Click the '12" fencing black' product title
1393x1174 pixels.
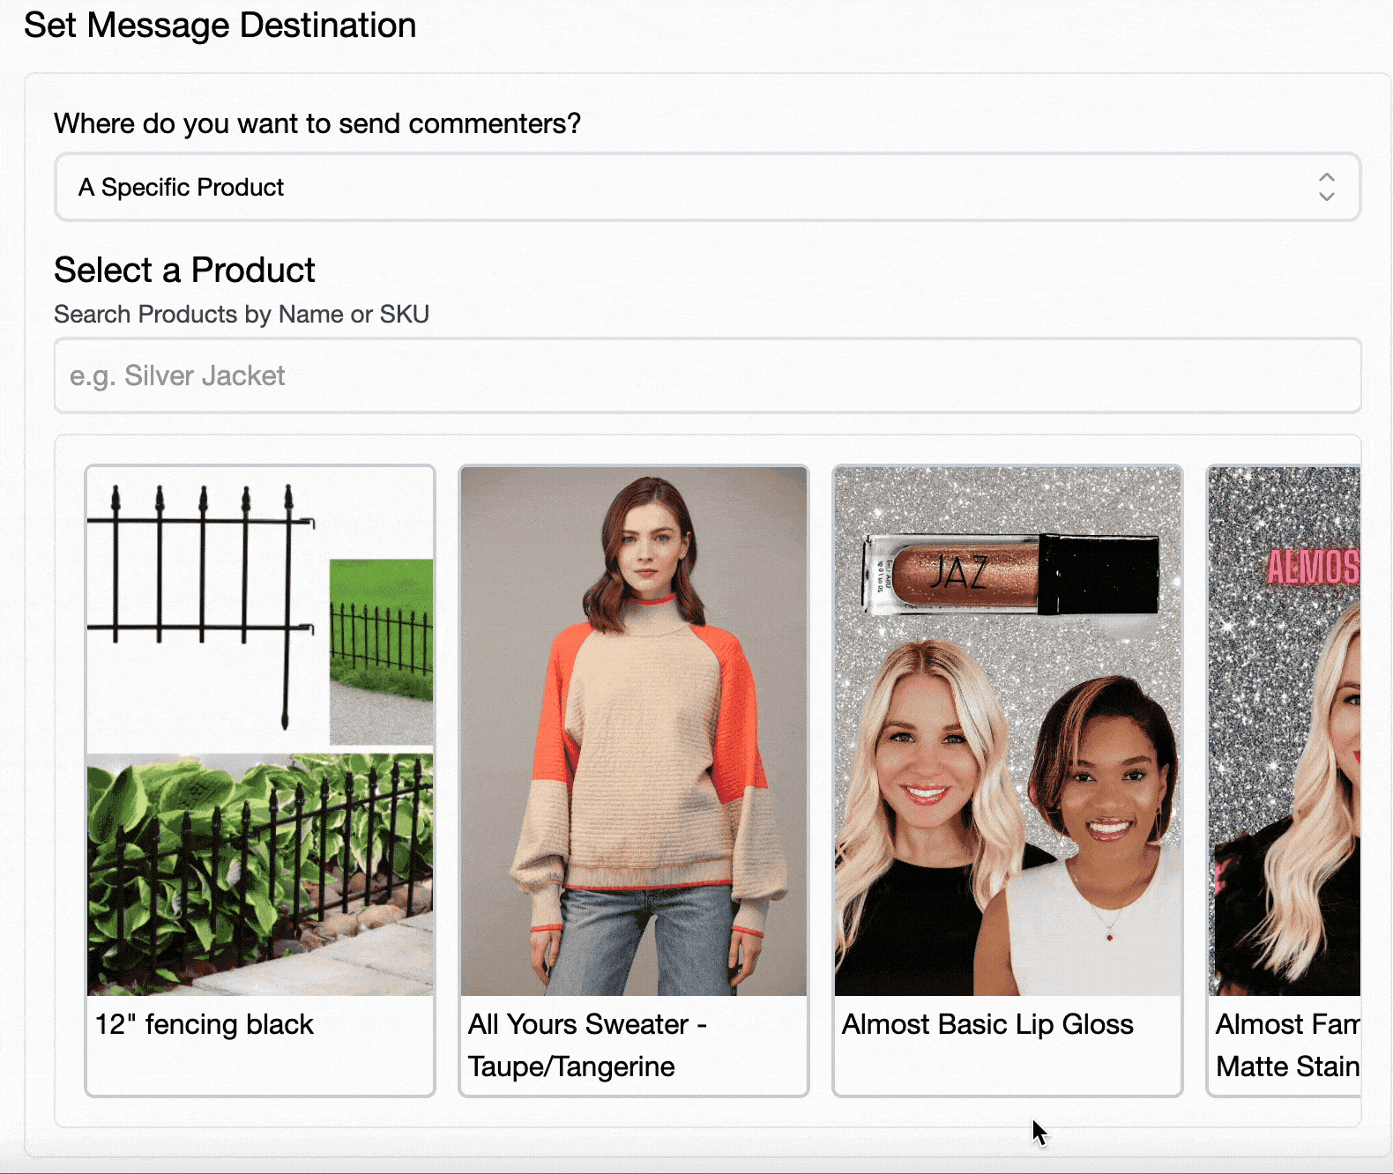(205, 1025)
